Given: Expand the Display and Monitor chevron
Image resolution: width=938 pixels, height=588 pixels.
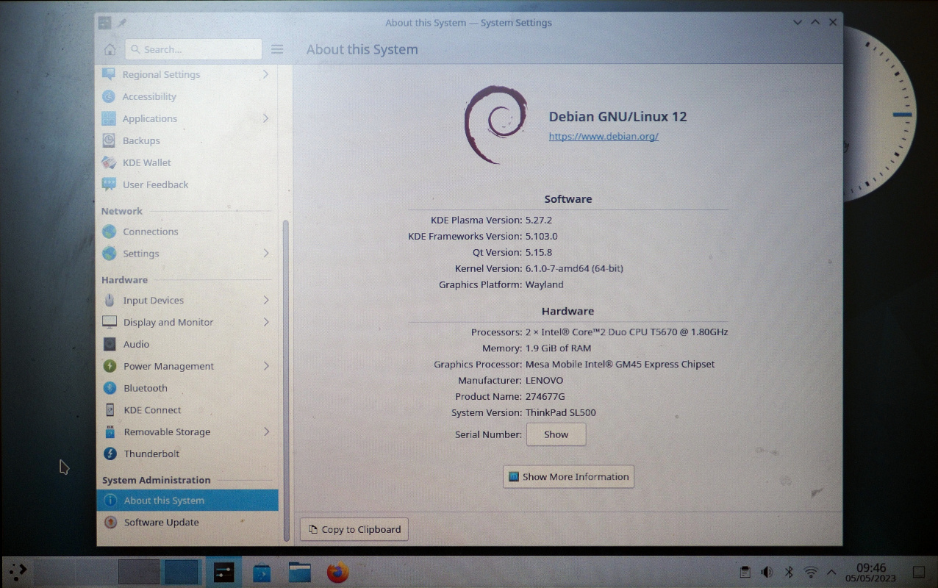Looking at the screenshot, I should point(265,322).
